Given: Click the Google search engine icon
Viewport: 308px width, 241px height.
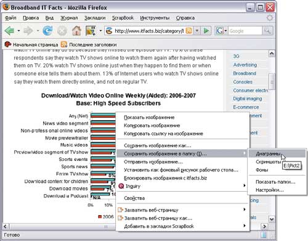Looking at the screenshot, I should click(219, 31).
